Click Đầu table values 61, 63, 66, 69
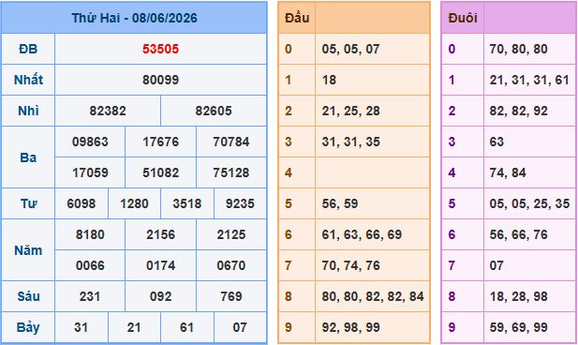Image resolution: width=578 pixels, height=345 pixels. pos(362,234)
